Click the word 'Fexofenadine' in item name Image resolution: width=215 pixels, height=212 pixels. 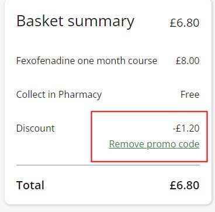[x=46, y=61]
